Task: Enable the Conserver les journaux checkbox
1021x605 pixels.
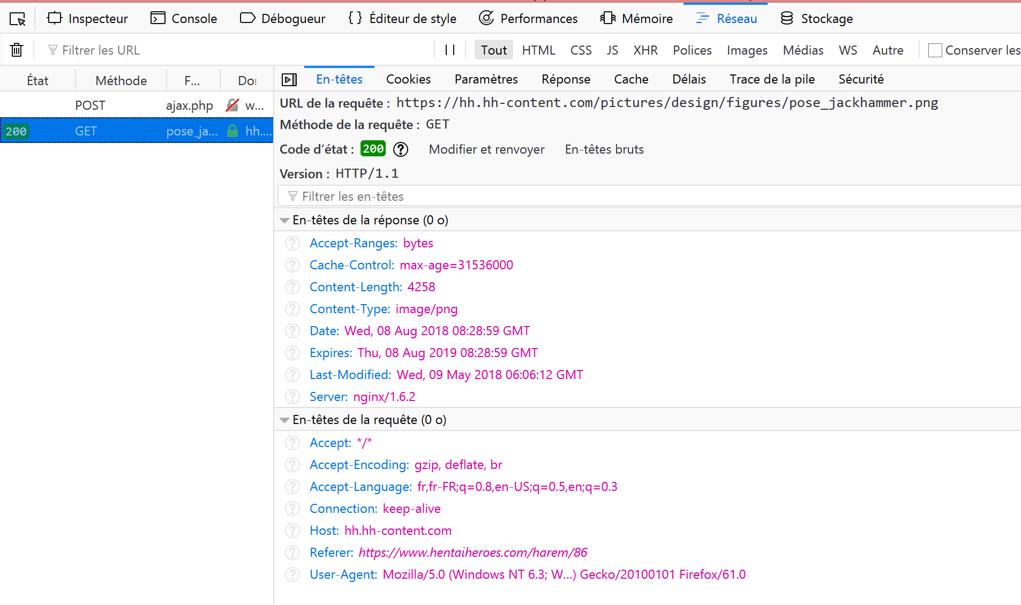Action: pos(935,50)
